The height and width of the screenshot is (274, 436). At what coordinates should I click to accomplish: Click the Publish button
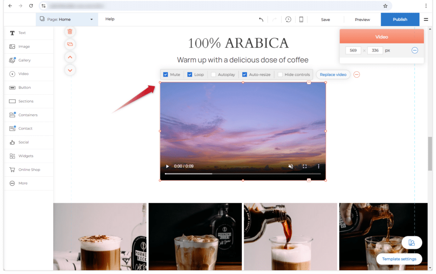pyautogui.click(x=400, y=19)
